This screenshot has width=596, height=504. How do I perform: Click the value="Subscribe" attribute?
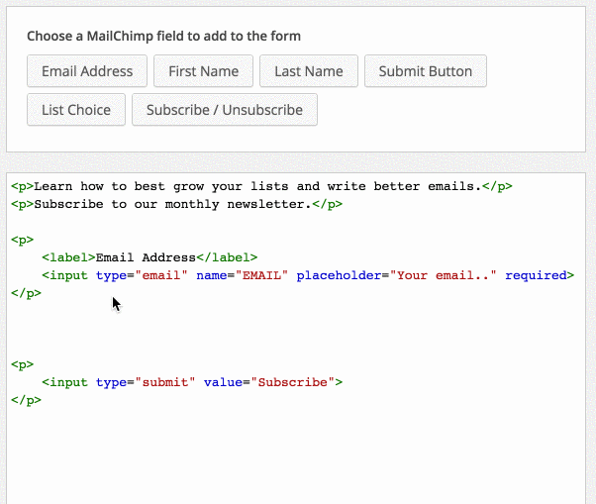(x=269, y=382)
